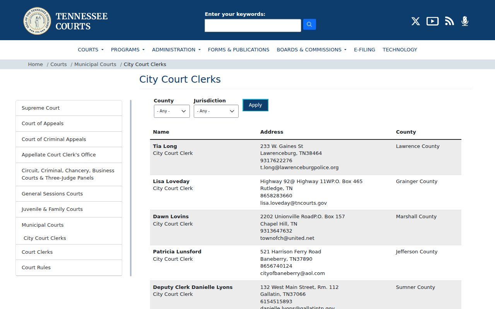Click email t.long@lawrenceburgpolice.org
The width and height of the screenshot is (495, 309).
coord(299,168)
